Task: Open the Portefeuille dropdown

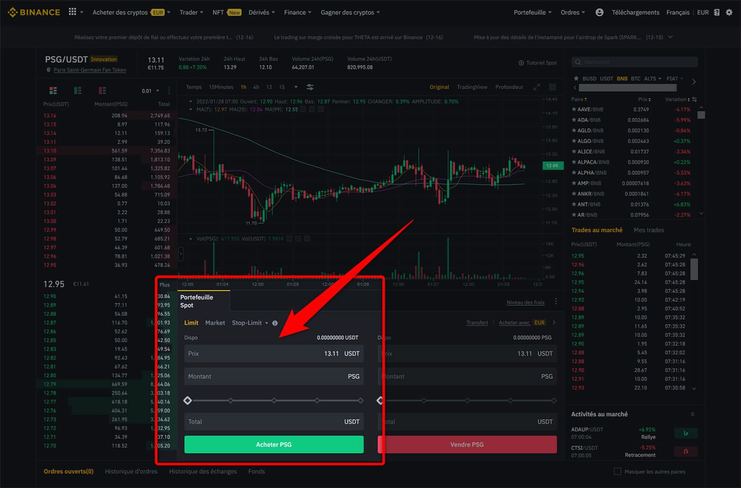Action: (532, 12)
